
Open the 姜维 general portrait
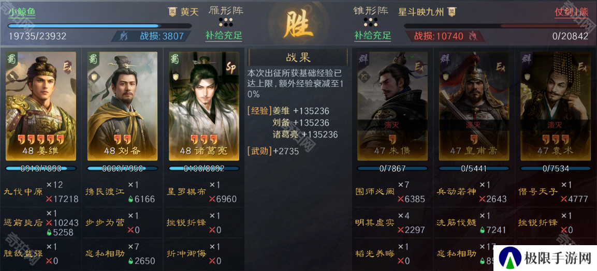click(x=41, y=106)
